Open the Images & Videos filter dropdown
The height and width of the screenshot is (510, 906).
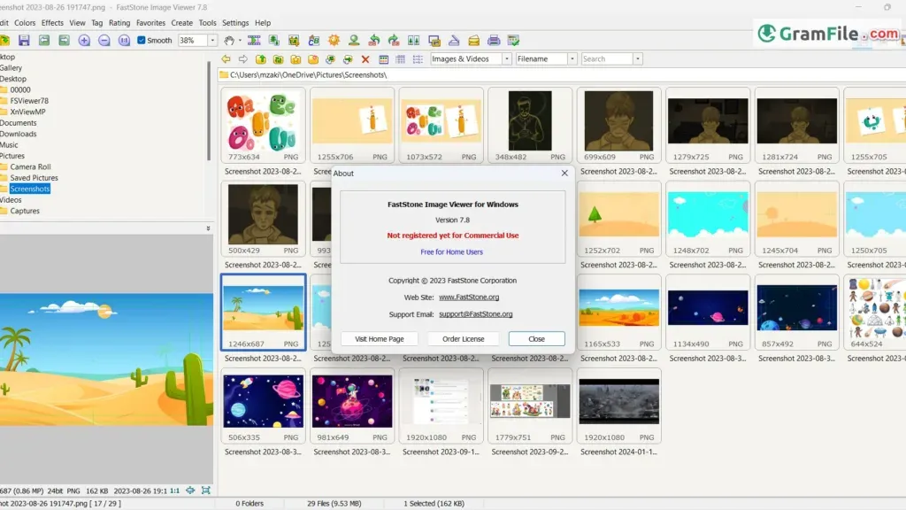pyautogui.click(x=507, y=59)
